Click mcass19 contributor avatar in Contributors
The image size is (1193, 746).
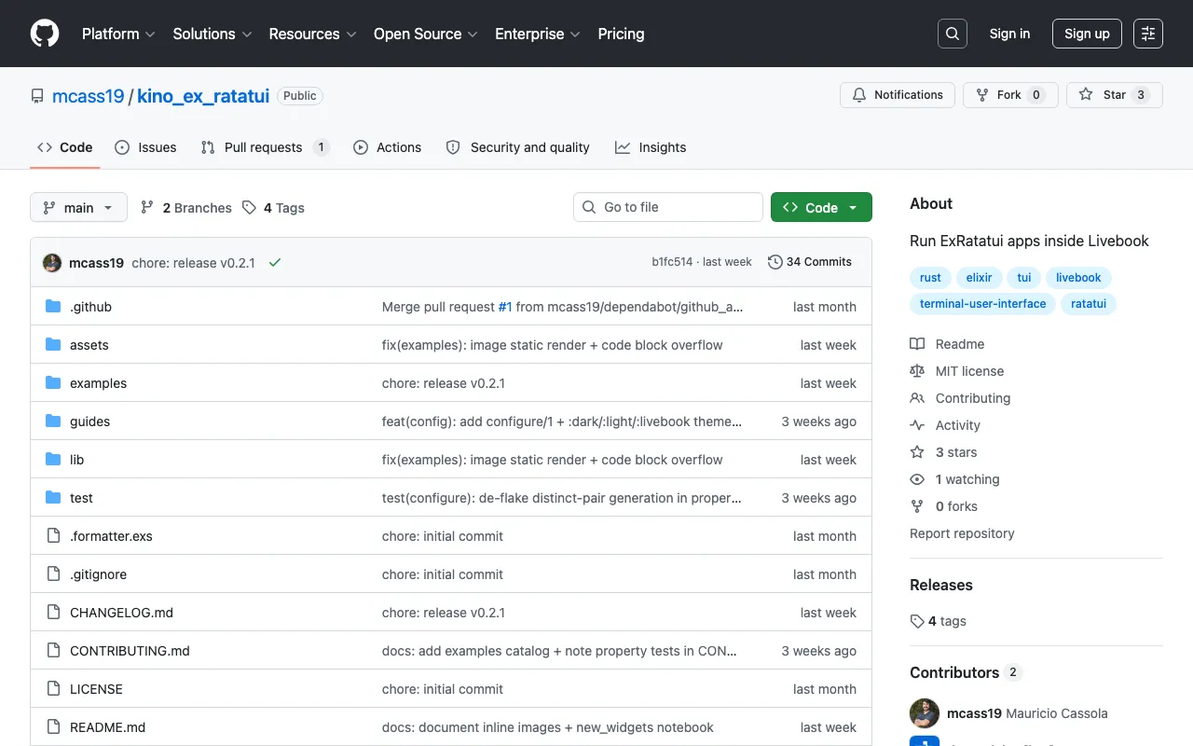925,713
